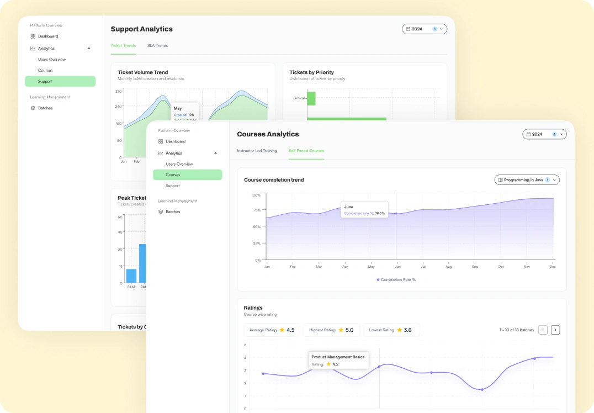Open Support in Courses Analytics sidebar
This screenshot has height=413, width=594.
pos(173,186)
